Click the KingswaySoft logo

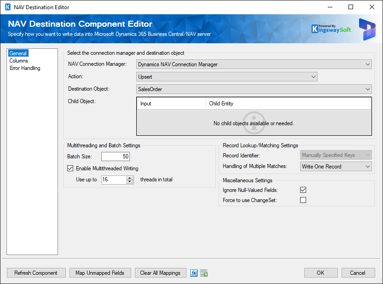(331, 29)
